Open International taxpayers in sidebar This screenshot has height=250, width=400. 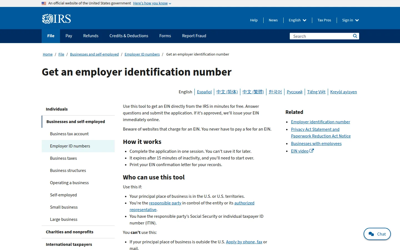click(x=78, y=244)
